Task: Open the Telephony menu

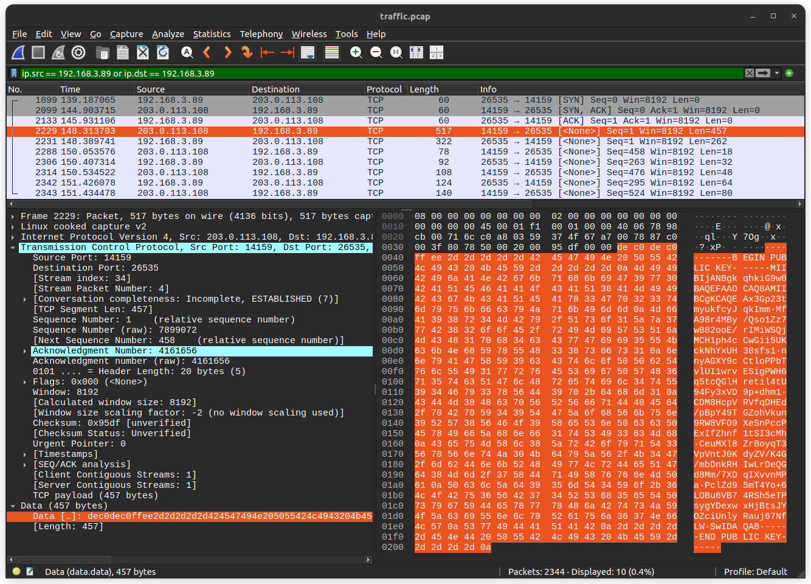Action: point(261,34)
